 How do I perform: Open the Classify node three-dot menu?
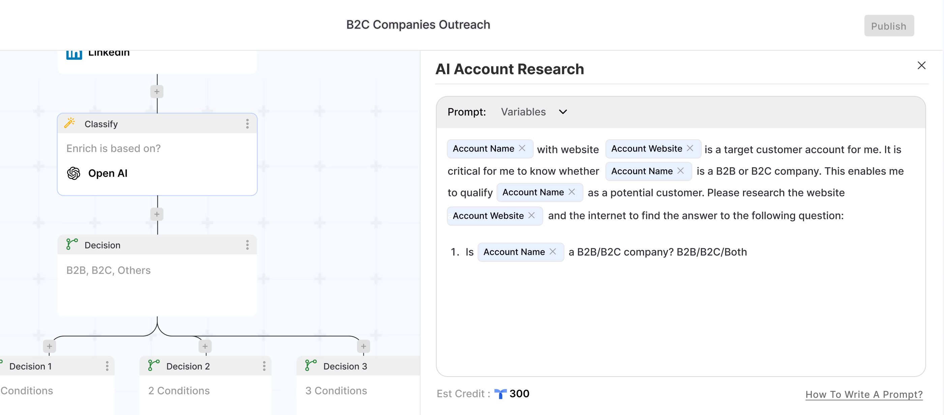point(247,124)
